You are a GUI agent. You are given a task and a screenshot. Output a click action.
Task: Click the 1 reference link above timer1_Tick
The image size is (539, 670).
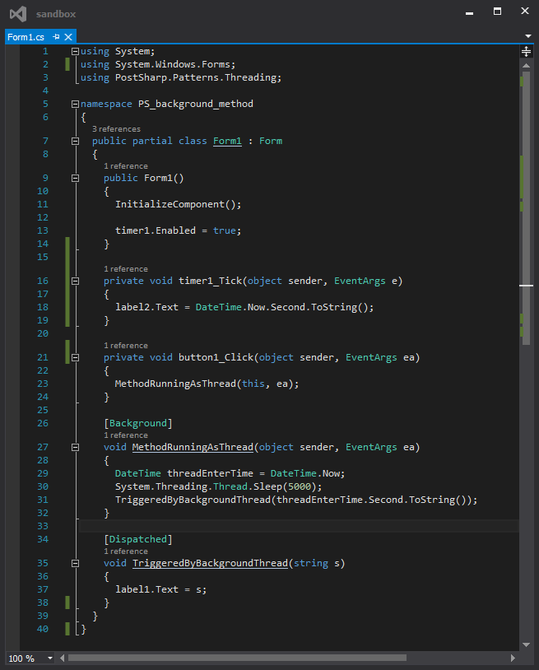click(125, 269)
